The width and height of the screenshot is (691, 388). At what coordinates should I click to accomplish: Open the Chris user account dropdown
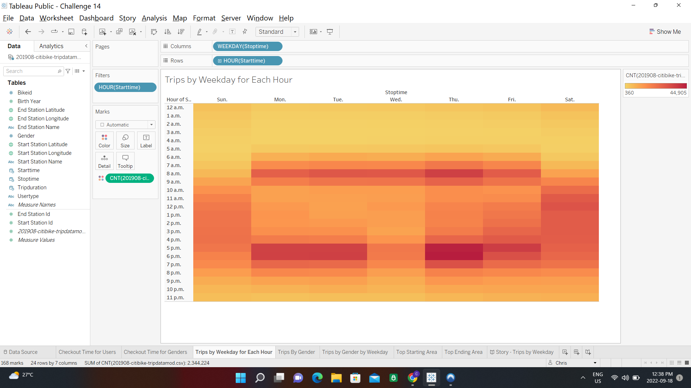click(x=572, y=363)
